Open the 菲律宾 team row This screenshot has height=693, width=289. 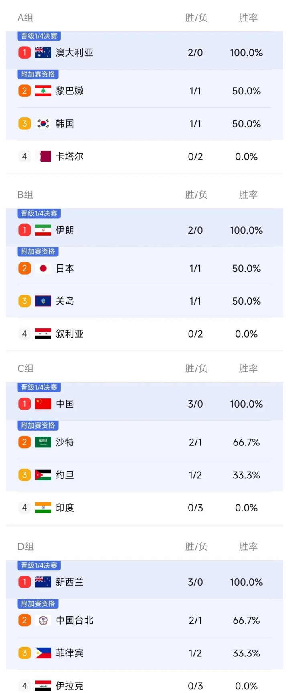[144, 653]
